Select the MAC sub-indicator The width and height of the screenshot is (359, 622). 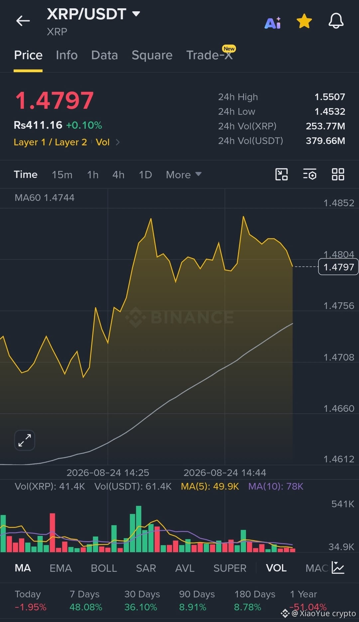tap(317, 568)
